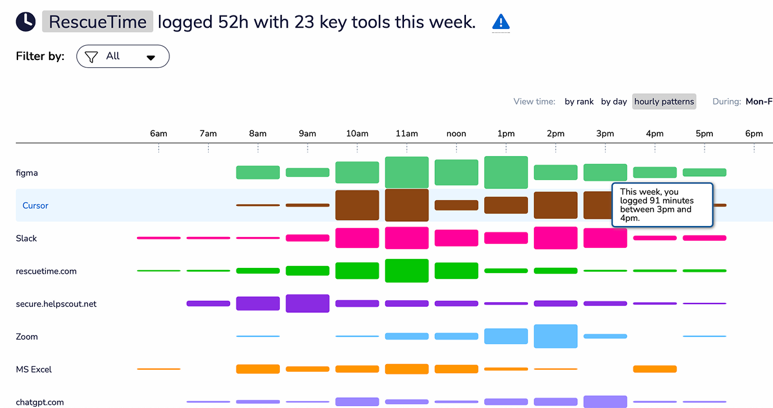Select the hourly patterns view

coord(664,101)
